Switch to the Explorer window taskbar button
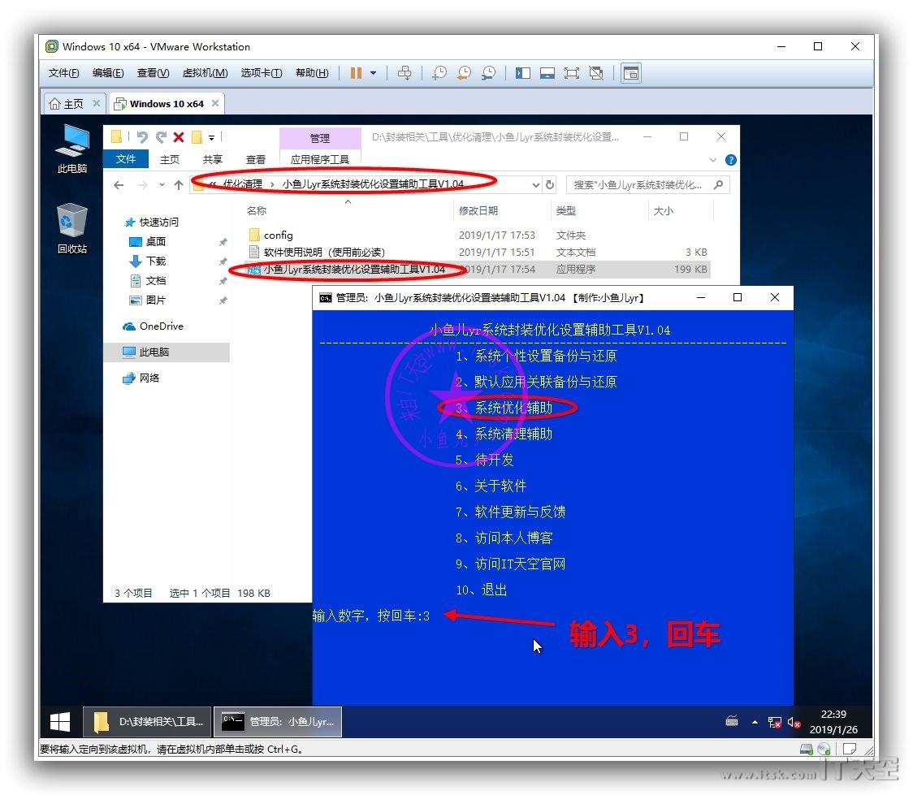 click(x=148, y=722)
